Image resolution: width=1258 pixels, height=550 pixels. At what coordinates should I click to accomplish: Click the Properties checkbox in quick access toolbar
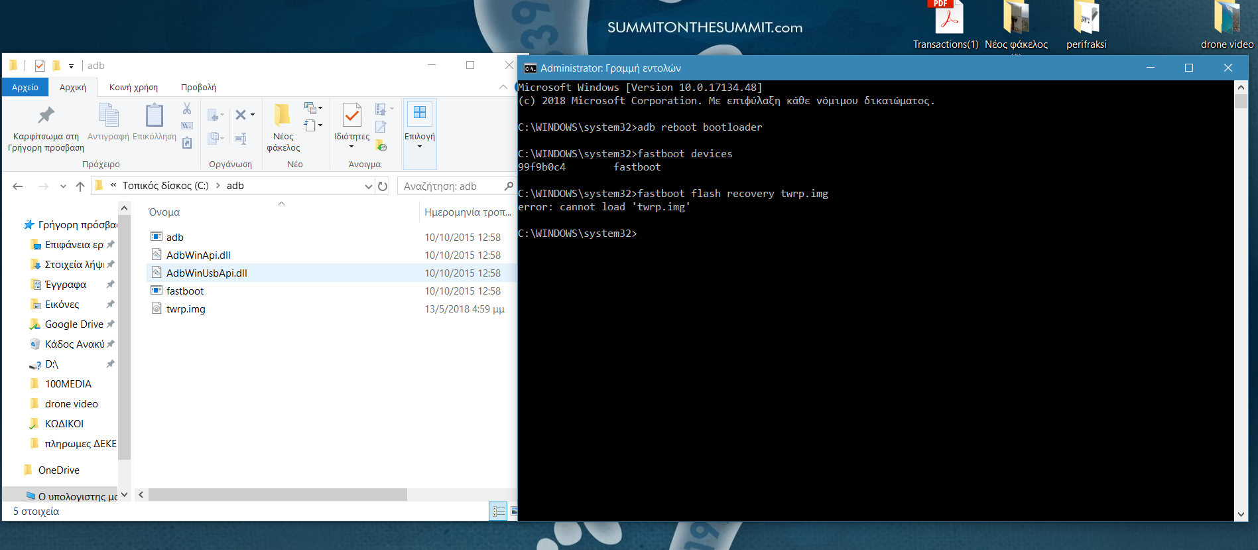40,66
